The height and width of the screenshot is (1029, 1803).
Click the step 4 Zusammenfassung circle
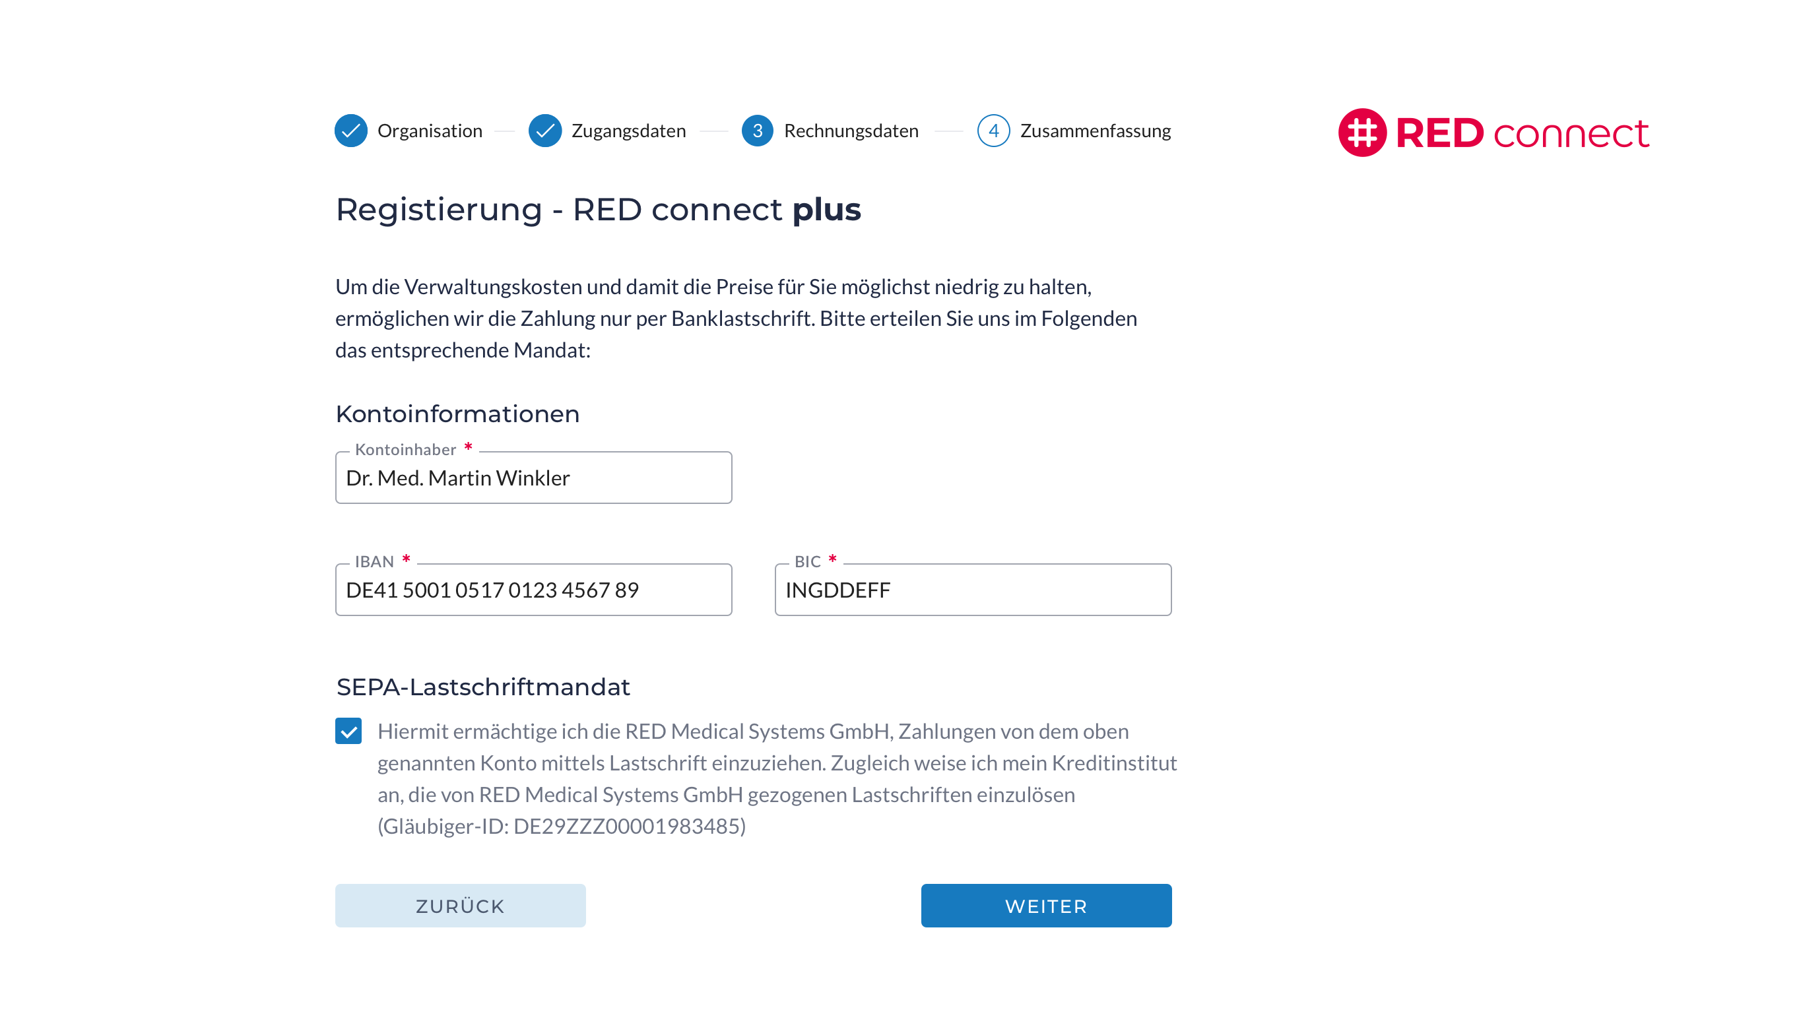tap(993, 131)
